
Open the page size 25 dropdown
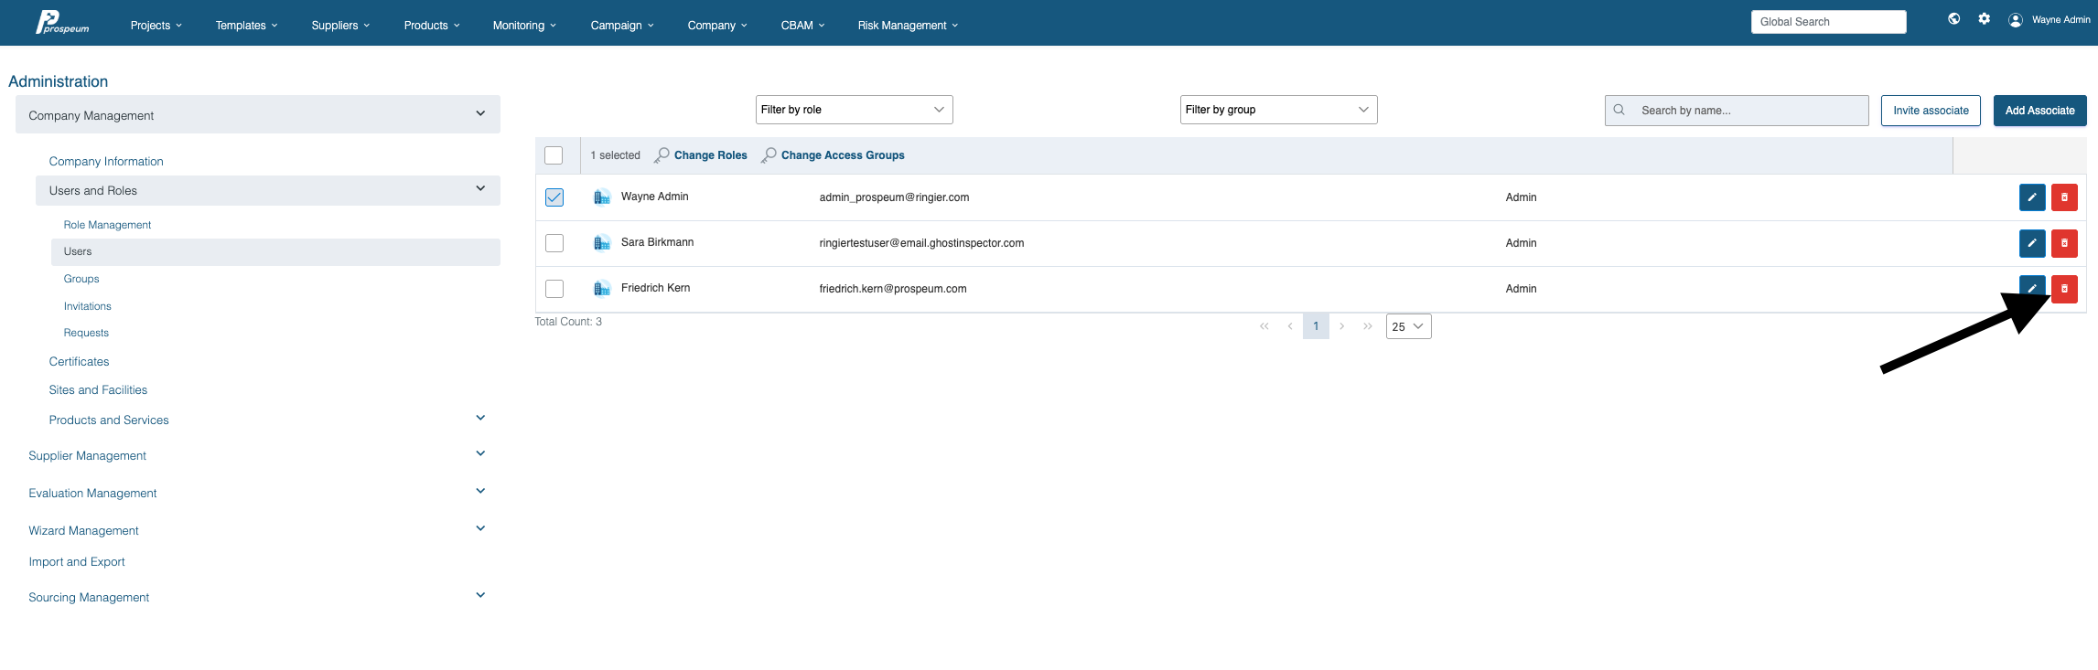[x=1409, y=326]
